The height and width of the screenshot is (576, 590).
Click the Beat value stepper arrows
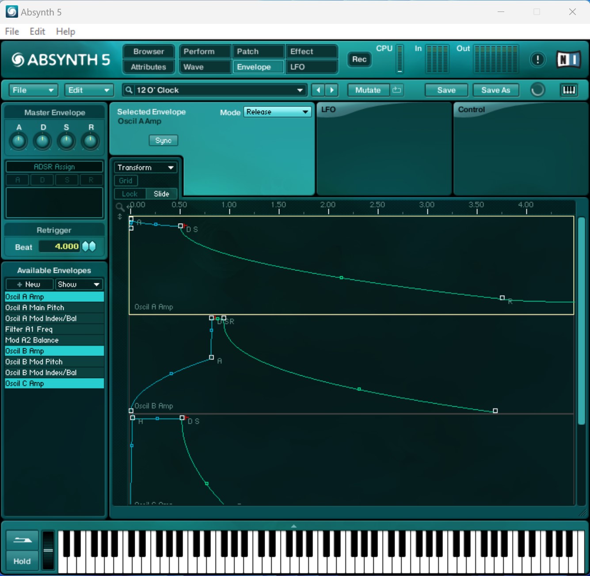click(89, 246)
